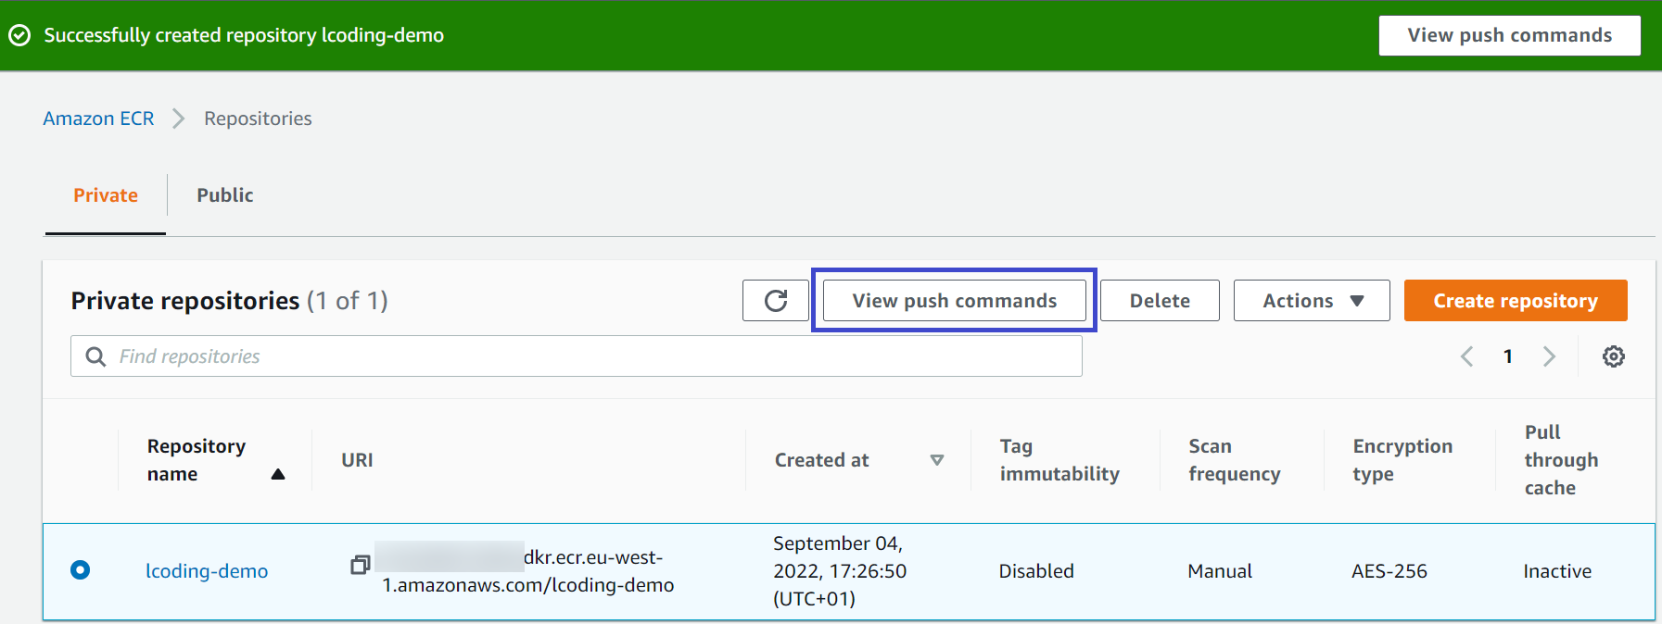Screen dimensions: 1662x624
Task: Focus the Find repositories search field
Action: click(577, 356)
